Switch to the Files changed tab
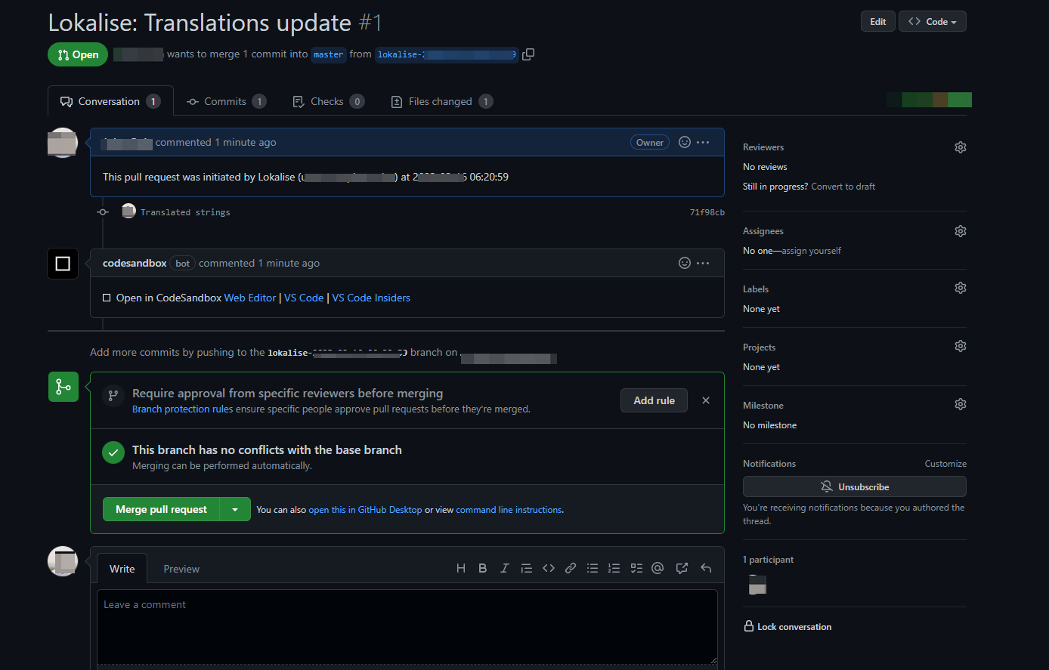1049x670 pixels. point(441,101)
